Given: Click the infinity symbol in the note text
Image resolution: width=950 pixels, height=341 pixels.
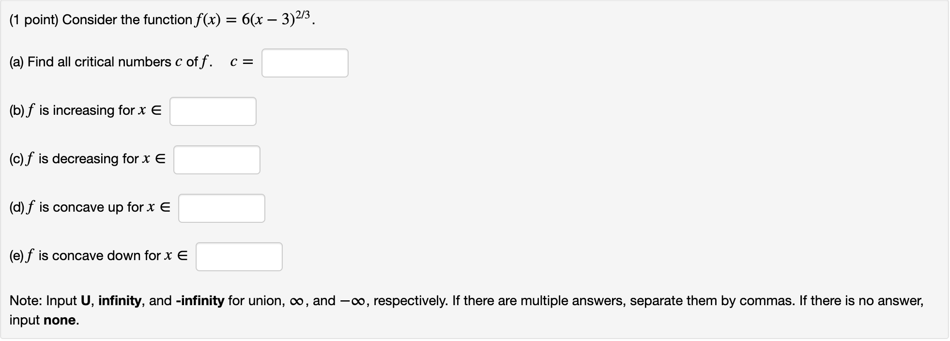Looking at the screenshot, I should tap(297, 300).
